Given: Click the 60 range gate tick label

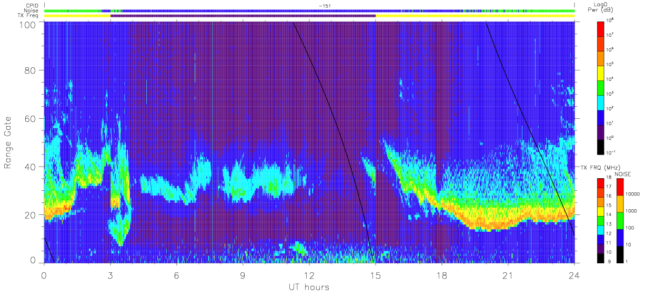Looking at the screenshot, I should (29, 119).
